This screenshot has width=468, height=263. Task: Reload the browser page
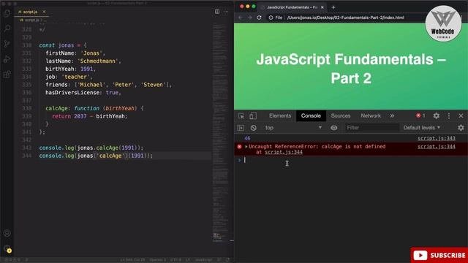(x=259, y=18)
